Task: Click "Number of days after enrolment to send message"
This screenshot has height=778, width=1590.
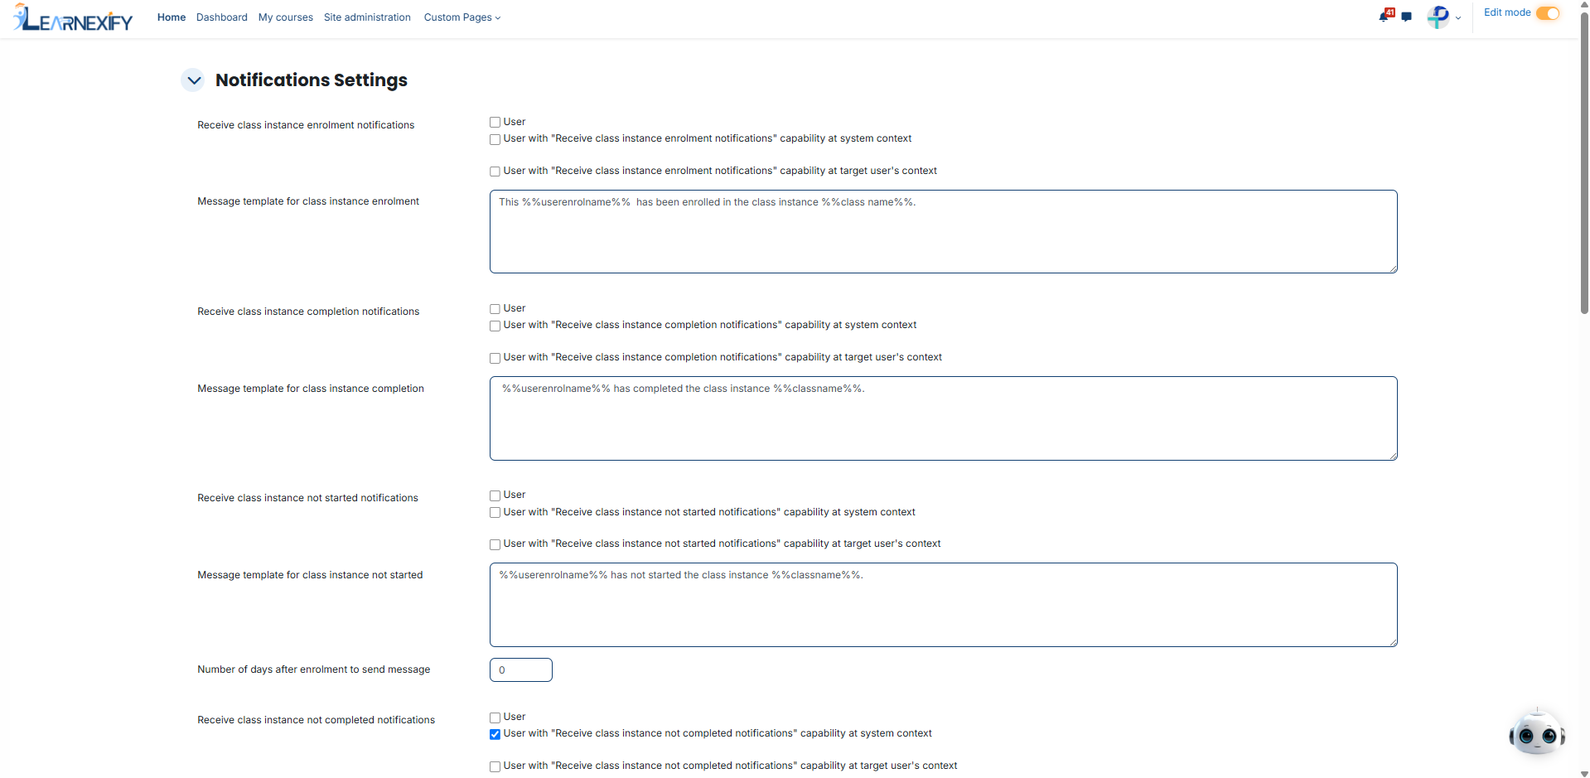Action: click(x=314, y=669)
